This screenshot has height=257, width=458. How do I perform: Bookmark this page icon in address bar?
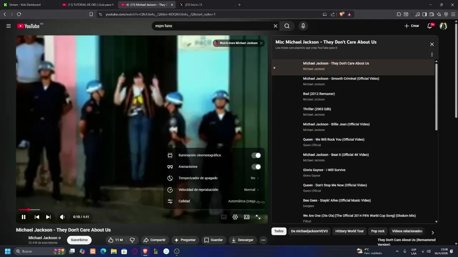[91, 14]
